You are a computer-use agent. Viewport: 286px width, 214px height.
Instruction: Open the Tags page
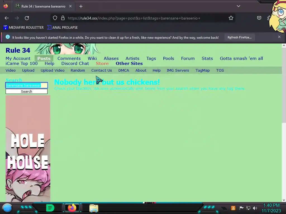pos(151,59)
